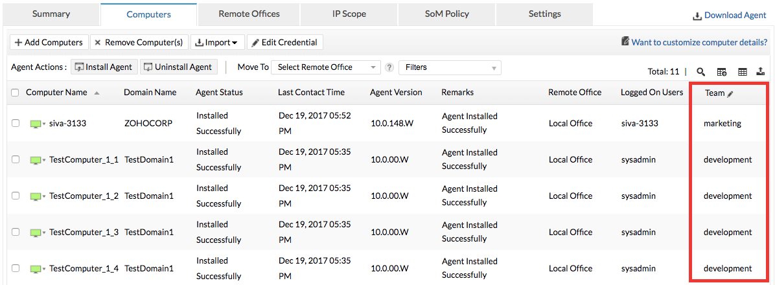Click the green monitor icon for siva-3133
Viewport: 775px width, 285px height.
[36, 124]
